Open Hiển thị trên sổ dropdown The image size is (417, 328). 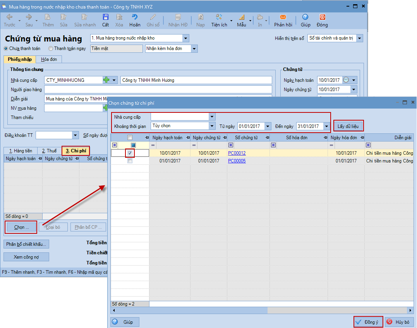(x=360, y=38)
